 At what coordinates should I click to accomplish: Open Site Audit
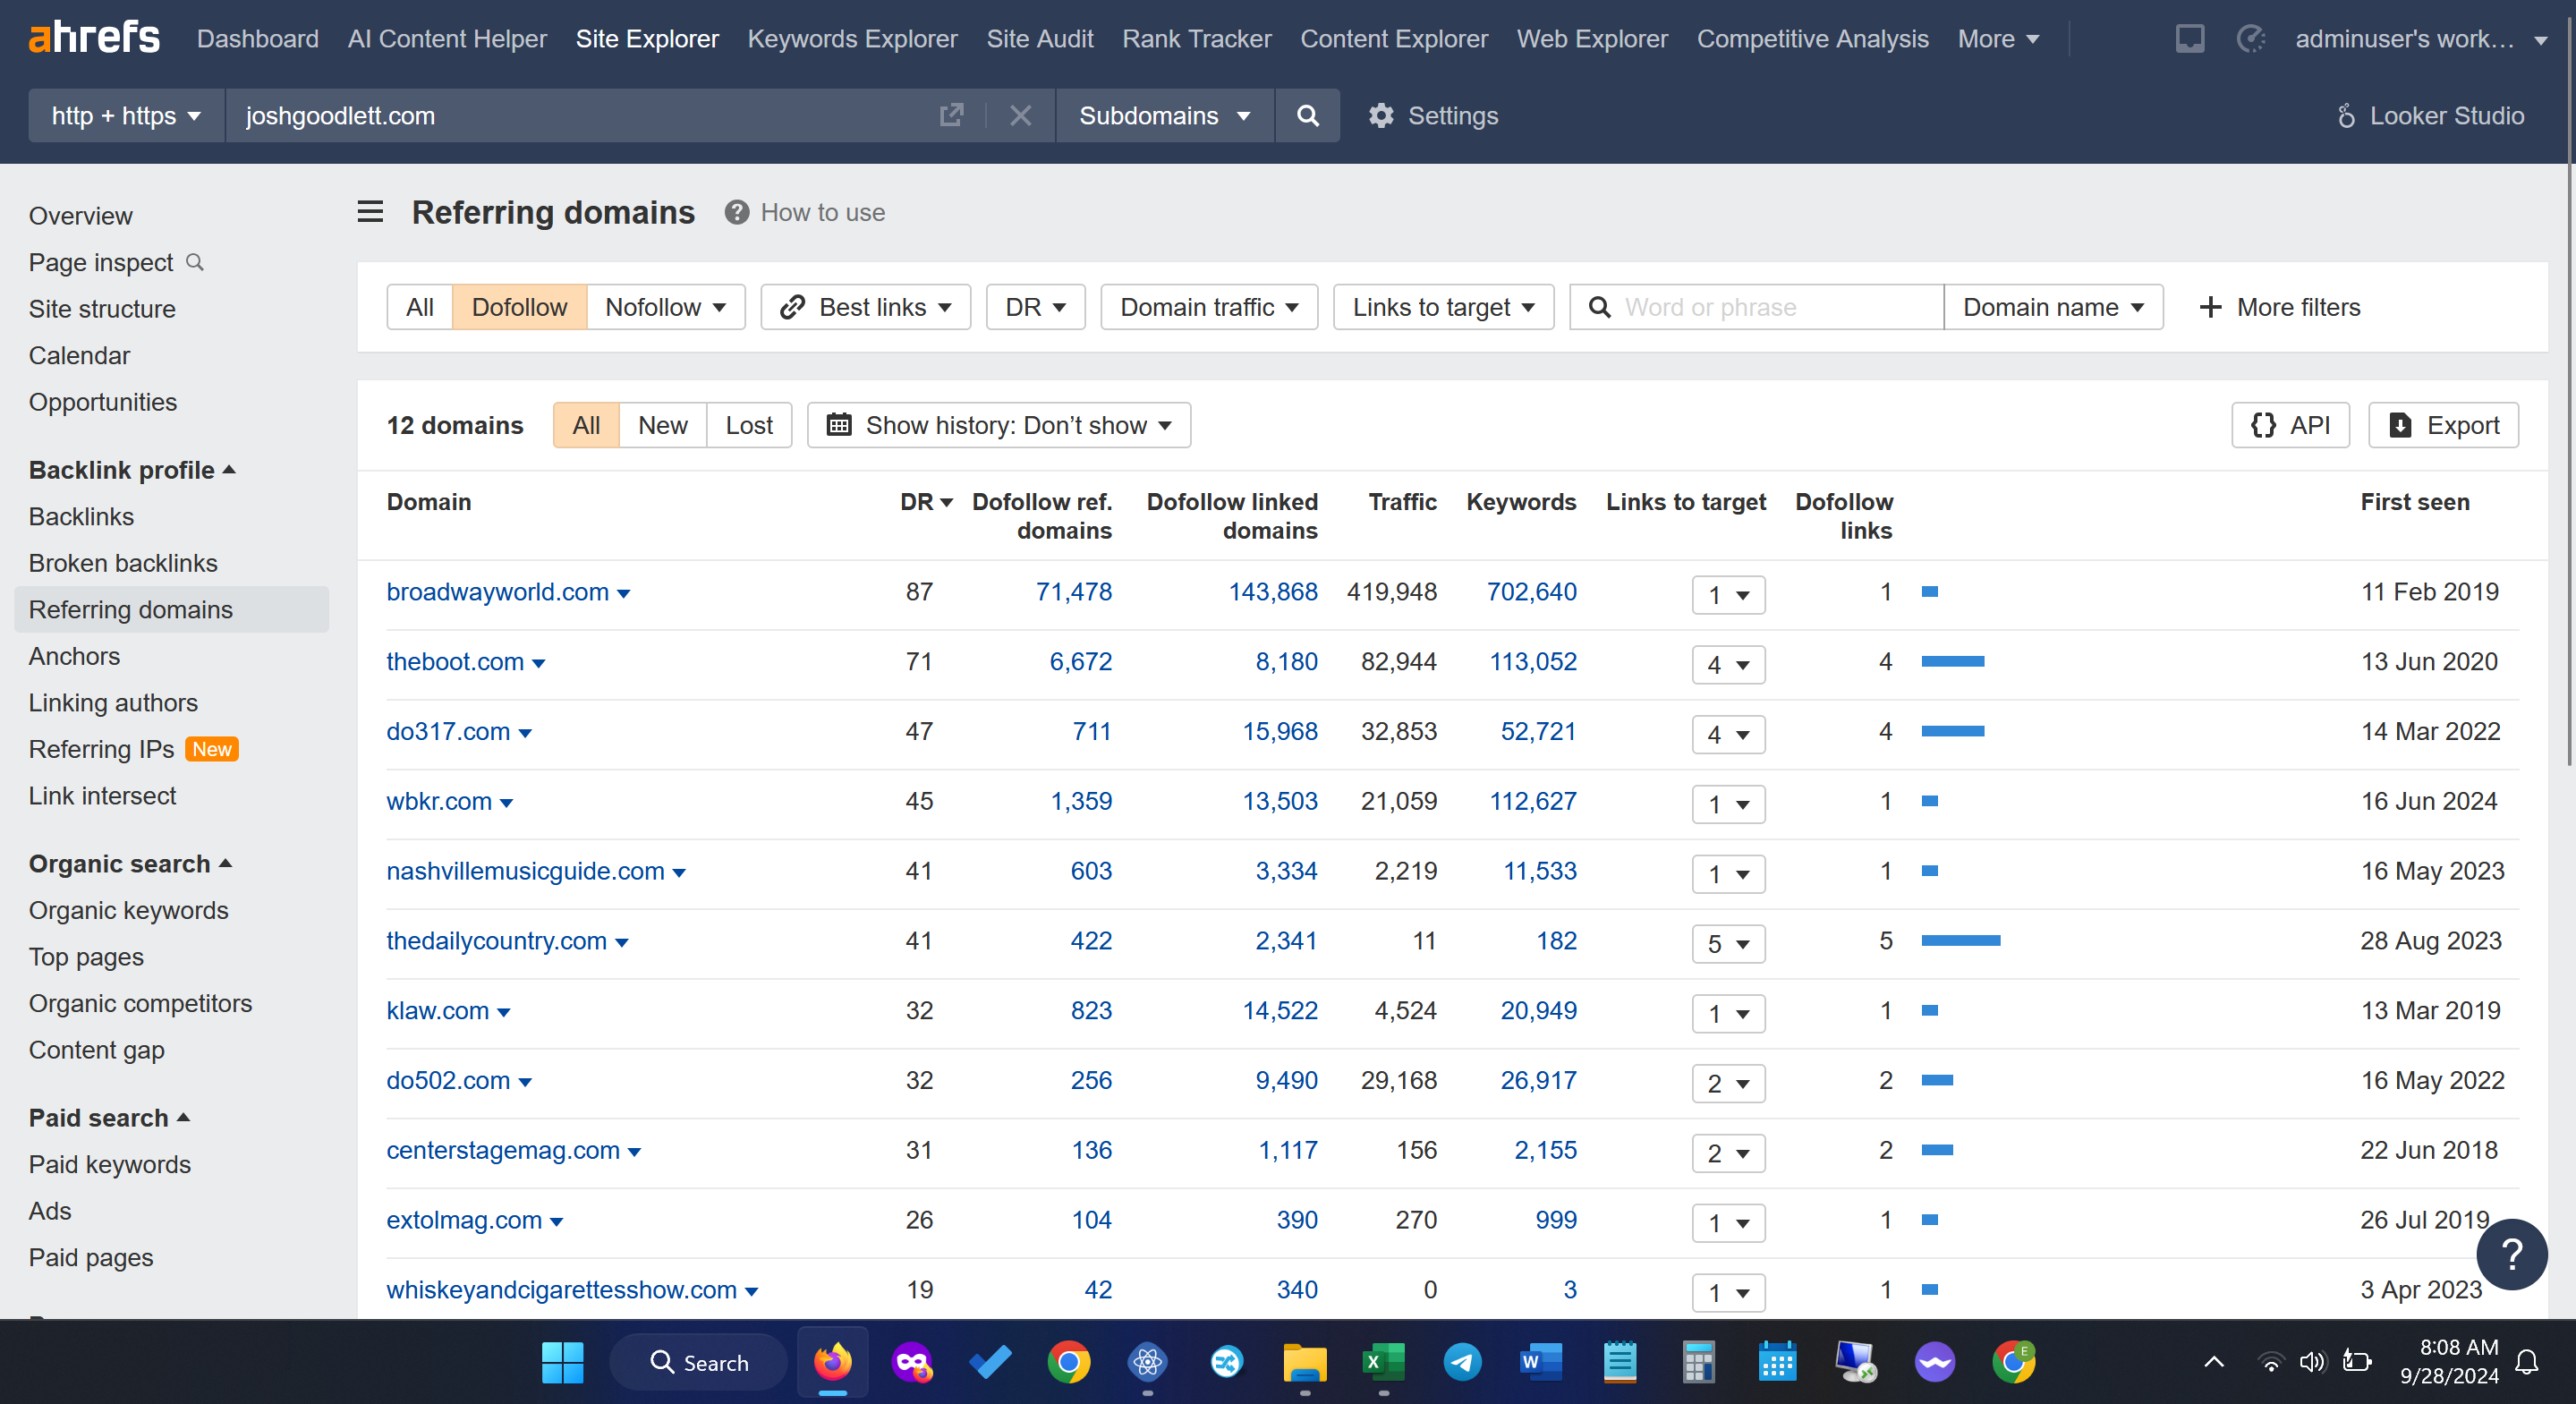pos(1040,39)
